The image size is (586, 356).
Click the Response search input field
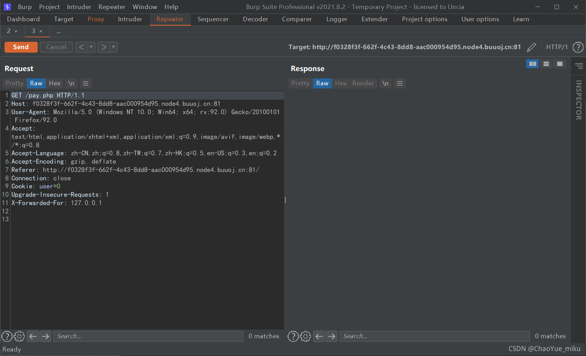[x=435, y=336]
